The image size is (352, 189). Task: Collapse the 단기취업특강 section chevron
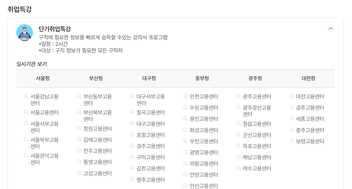pos(331,29)
